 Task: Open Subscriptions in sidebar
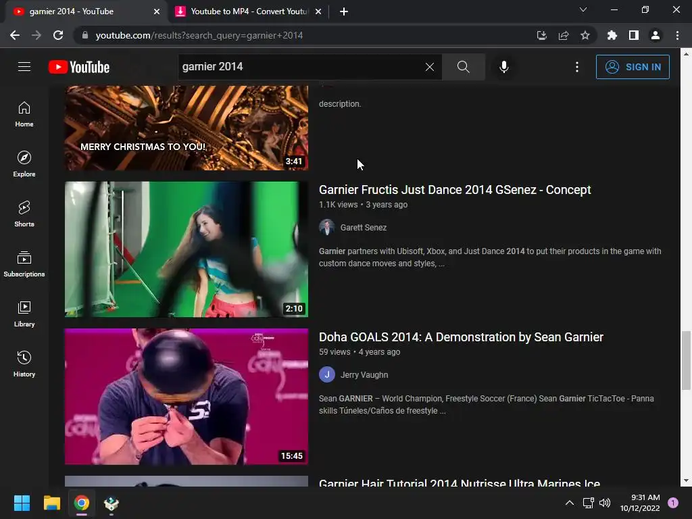[x=24, y=264]
